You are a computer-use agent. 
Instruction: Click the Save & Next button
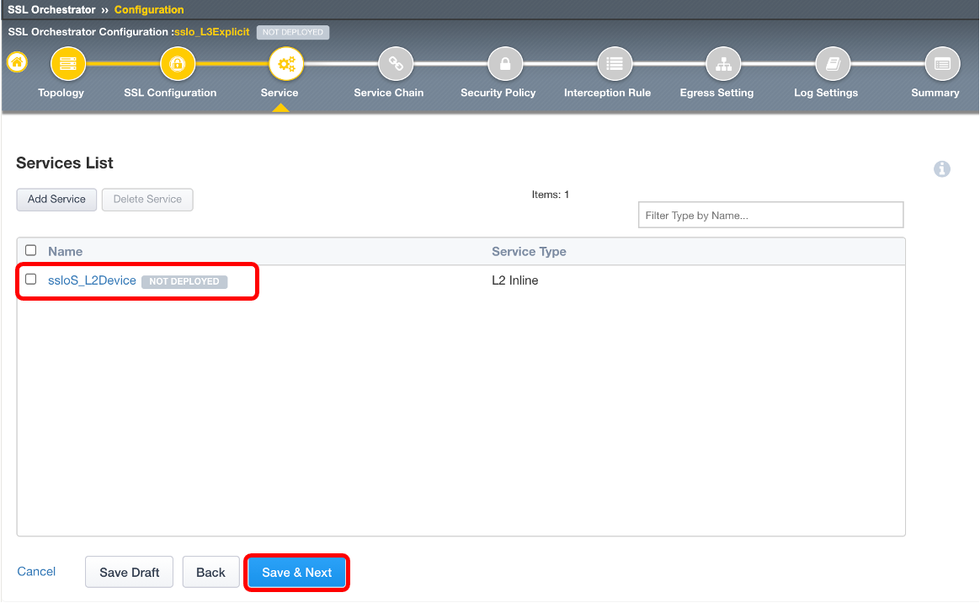pos(297,573)
